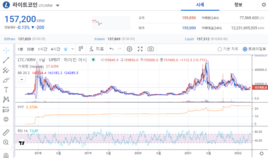Screen dimensions: 268x158
Task: Select the BB 20 2 indicator legend
Action: tap(23, 73)
